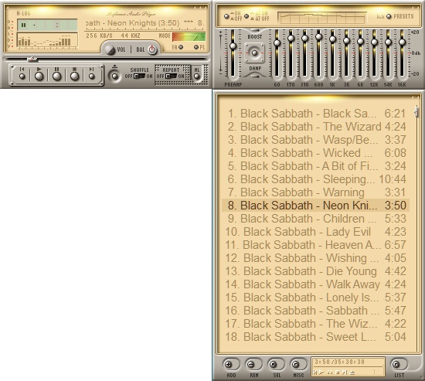Click the 12K equalizer slider handle
425x381 pixels.
pyautogui.click(x=374, y=42)
